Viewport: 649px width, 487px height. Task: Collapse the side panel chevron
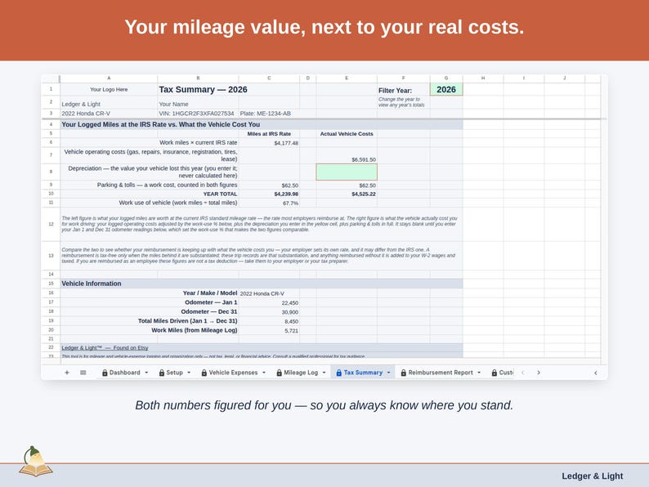[x=596, y=373]
